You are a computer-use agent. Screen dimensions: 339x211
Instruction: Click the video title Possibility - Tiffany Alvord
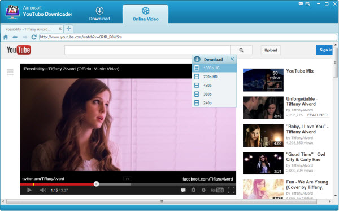tap(72, 69)
